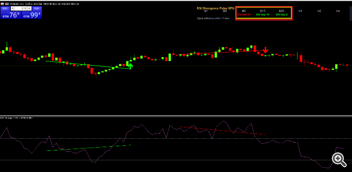Click the 0.10 lot volume field
352x172 pixels.
click(x=21, y=8)
